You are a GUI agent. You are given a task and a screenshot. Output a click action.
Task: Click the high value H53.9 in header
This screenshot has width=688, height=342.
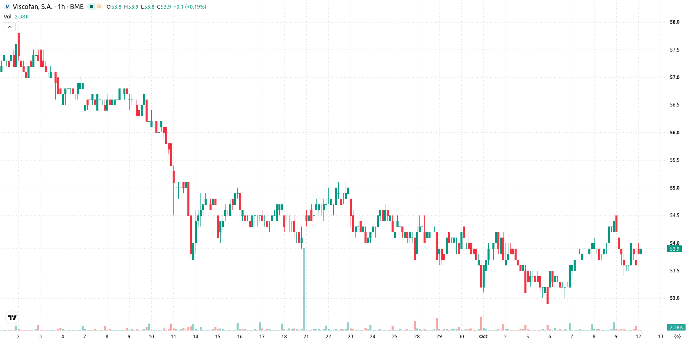131,7
